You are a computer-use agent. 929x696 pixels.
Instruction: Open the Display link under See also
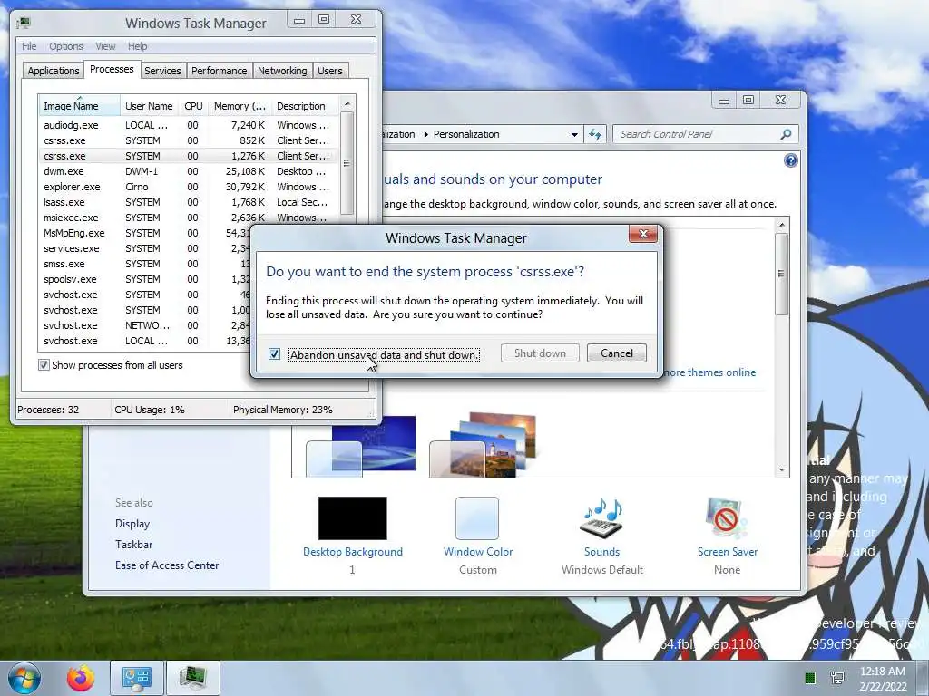132,524
